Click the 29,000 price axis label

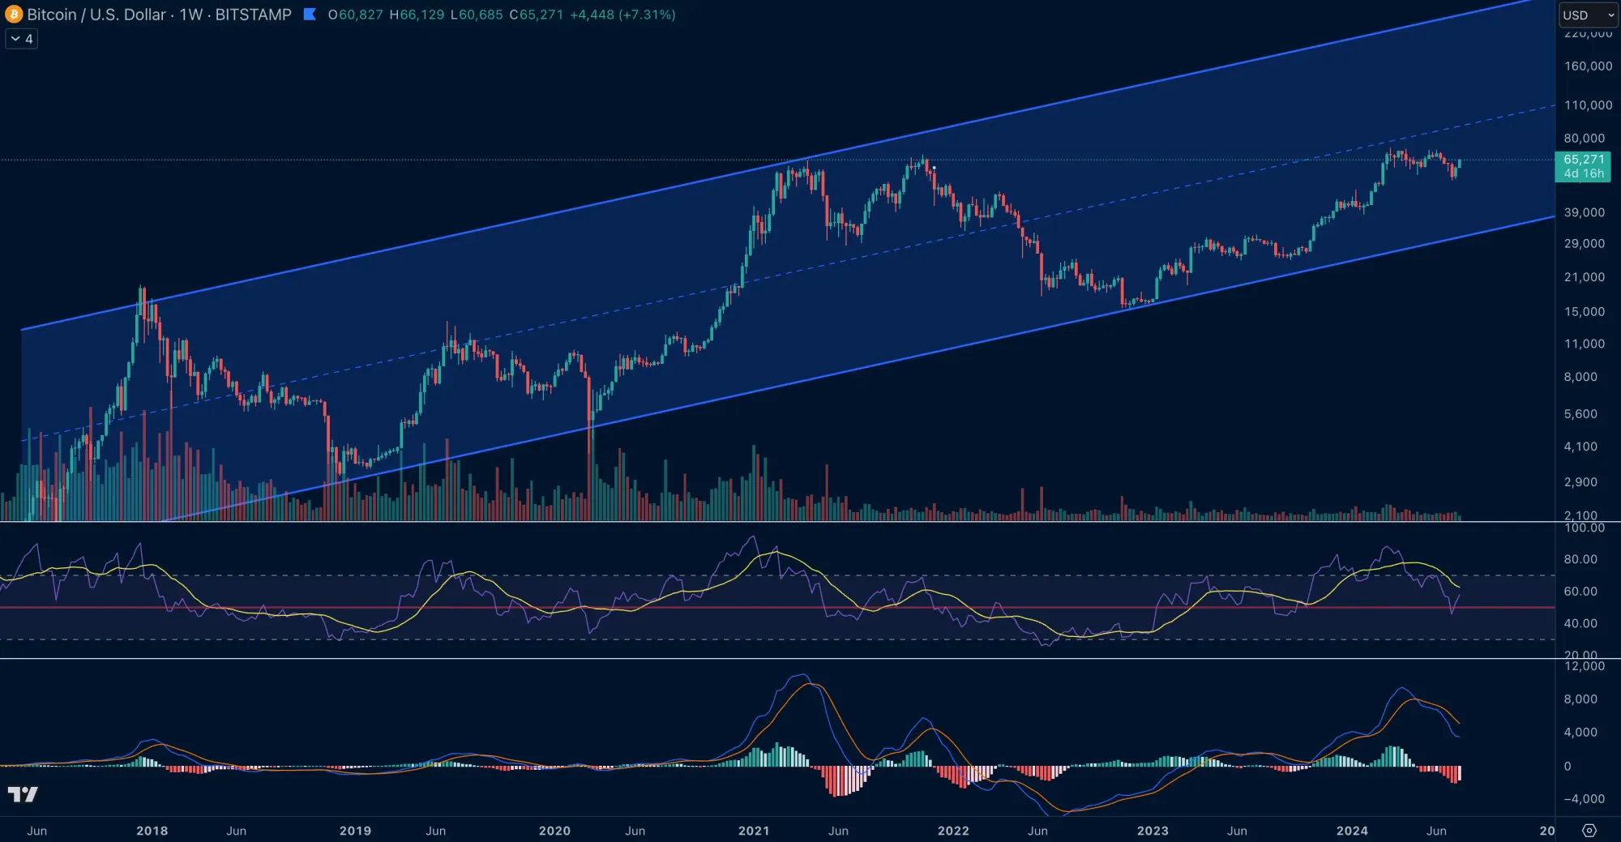1584,243
